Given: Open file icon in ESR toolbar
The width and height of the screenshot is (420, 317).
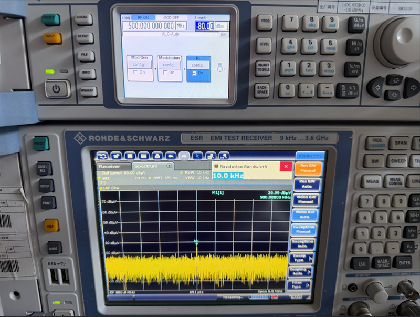Looking at the screenshot, I should pyautogui.click(x=117, y=156).
